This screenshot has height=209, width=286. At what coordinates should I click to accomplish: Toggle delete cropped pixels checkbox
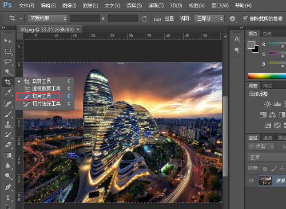pos(245,18)
